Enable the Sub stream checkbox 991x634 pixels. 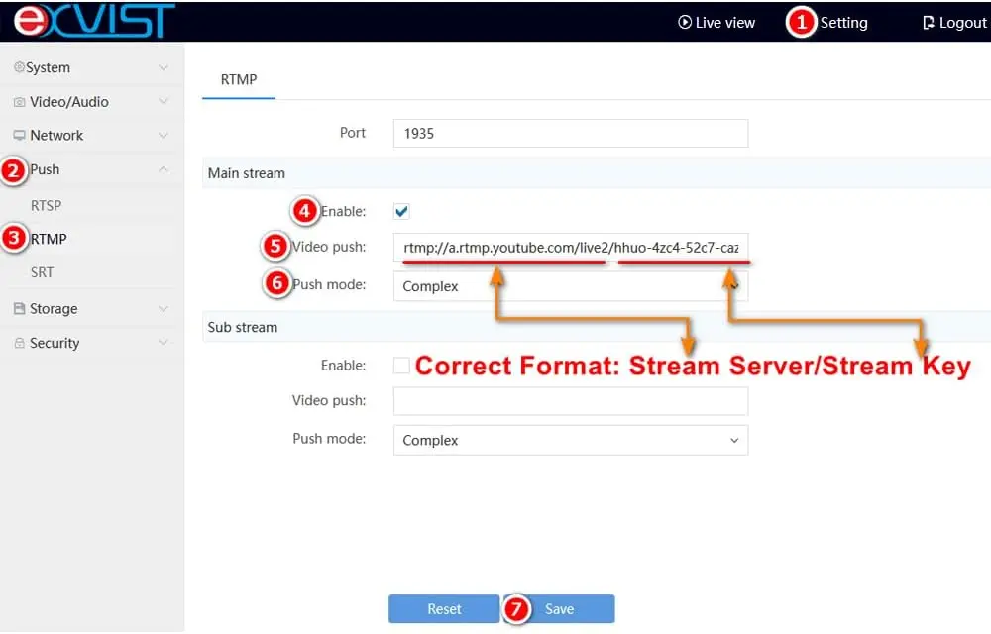401,366
